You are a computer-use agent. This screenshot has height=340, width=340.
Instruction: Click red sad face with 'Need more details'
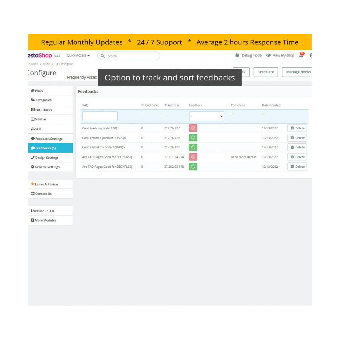pyautogui.click(x=193, y=157)
